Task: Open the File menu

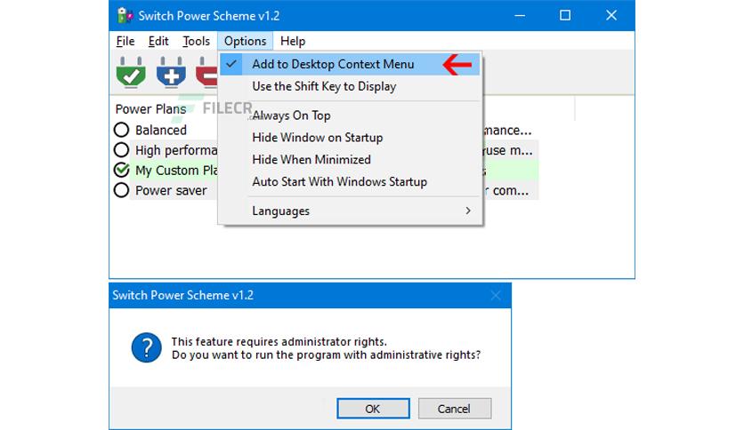Action: (x=125, y=41)
